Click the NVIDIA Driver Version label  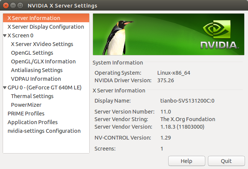[x=123, y=80]
